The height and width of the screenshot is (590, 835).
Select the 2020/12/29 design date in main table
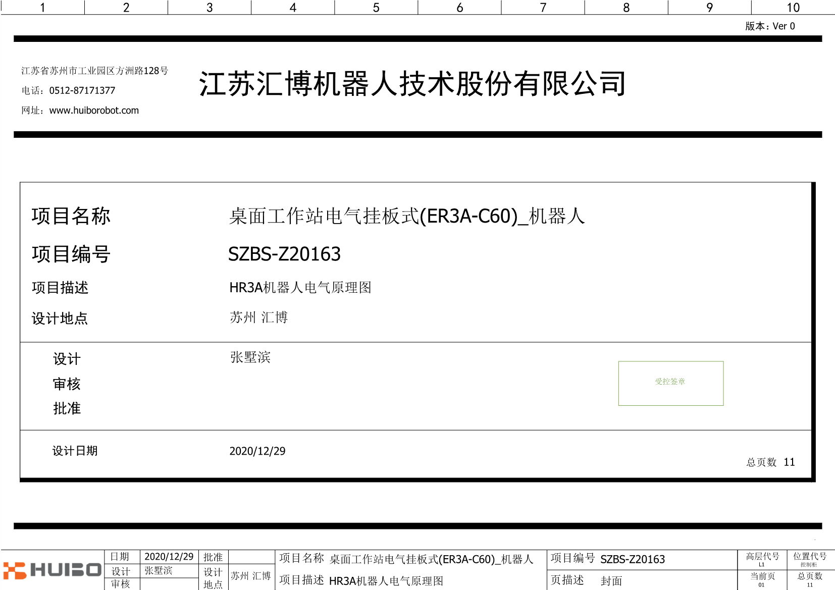257,451
